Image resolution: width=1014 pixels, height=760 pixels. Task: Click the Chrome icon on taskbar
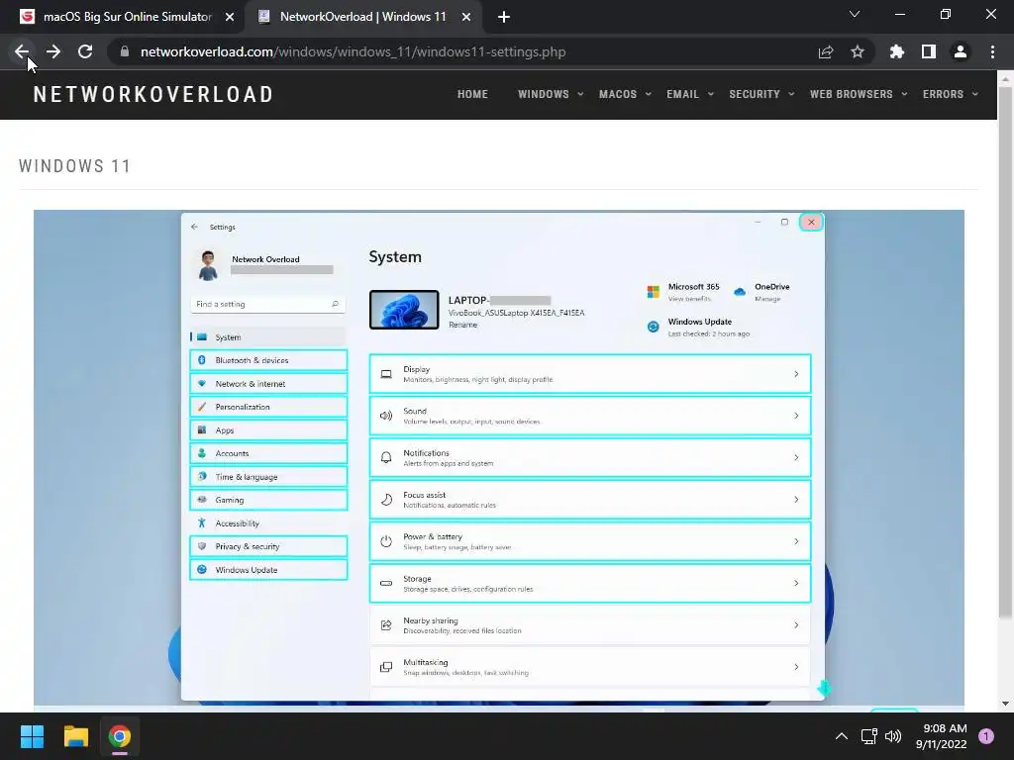tap(120, 736)
